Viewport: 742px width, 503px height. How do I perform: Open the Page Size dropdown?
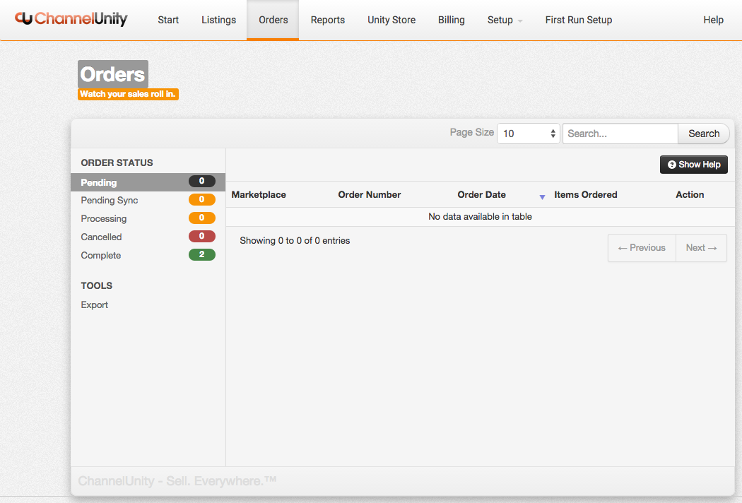[x=528, y=134]
